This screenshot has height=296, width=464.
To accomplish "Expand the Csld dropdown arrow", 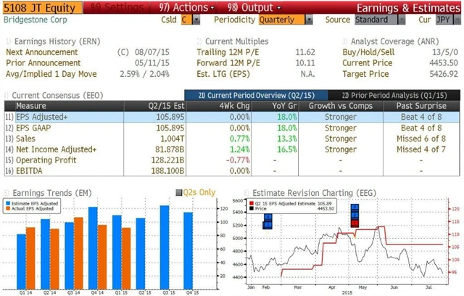I will [196, 20].
